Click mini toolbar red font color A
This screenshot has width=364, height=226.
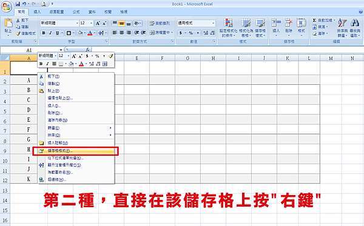81,64
